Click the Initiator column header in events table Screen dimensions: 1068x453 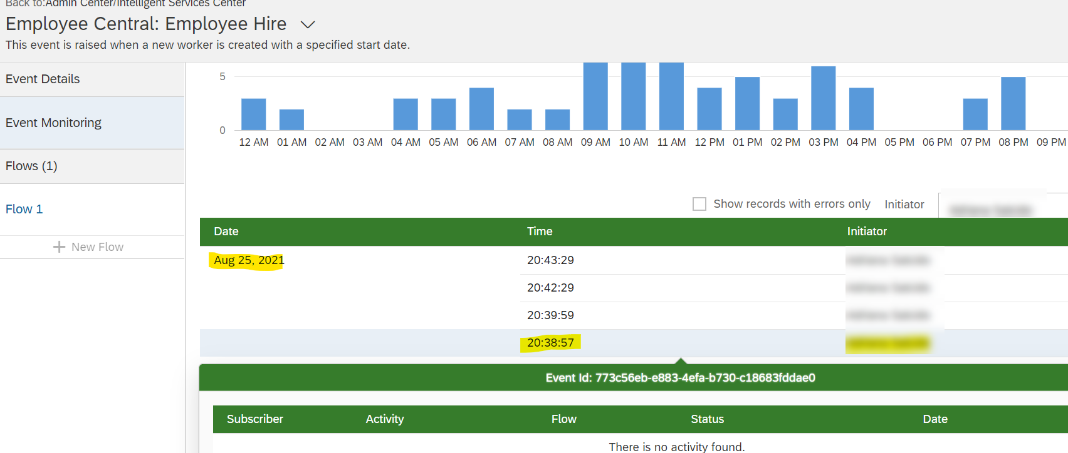coord(867,232)
